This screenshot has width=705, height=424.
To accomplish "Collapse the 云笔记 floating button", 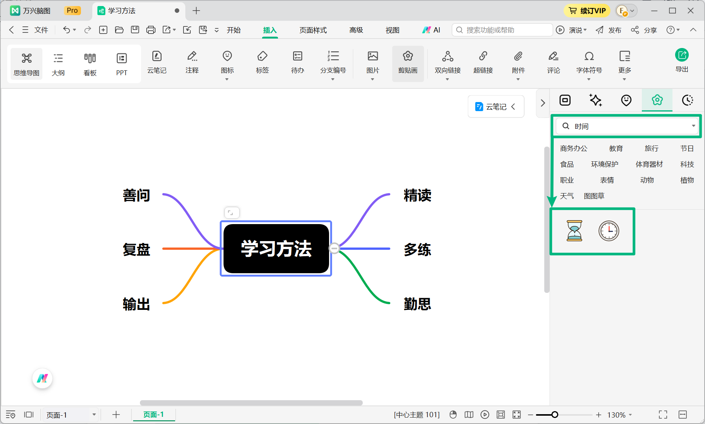I will coord(513,107).
